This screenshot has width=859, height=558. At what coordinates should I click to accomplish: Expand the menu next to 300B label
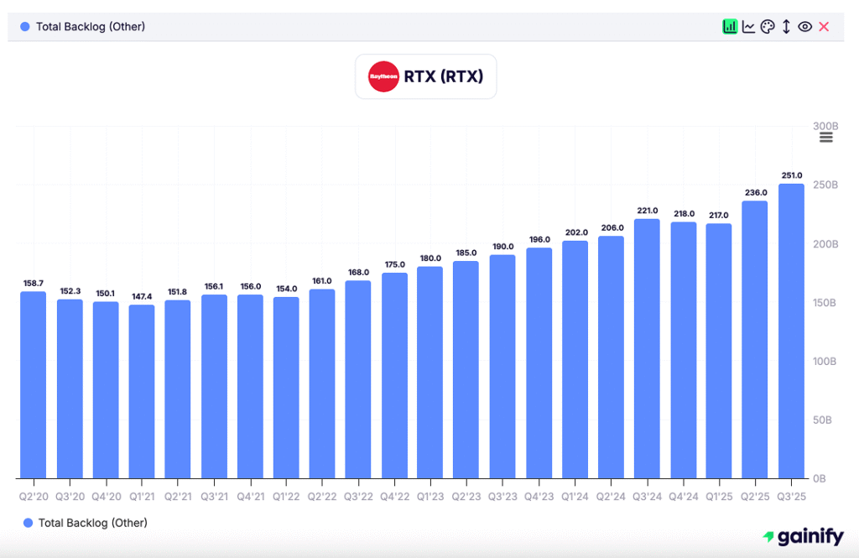(826, 137)
